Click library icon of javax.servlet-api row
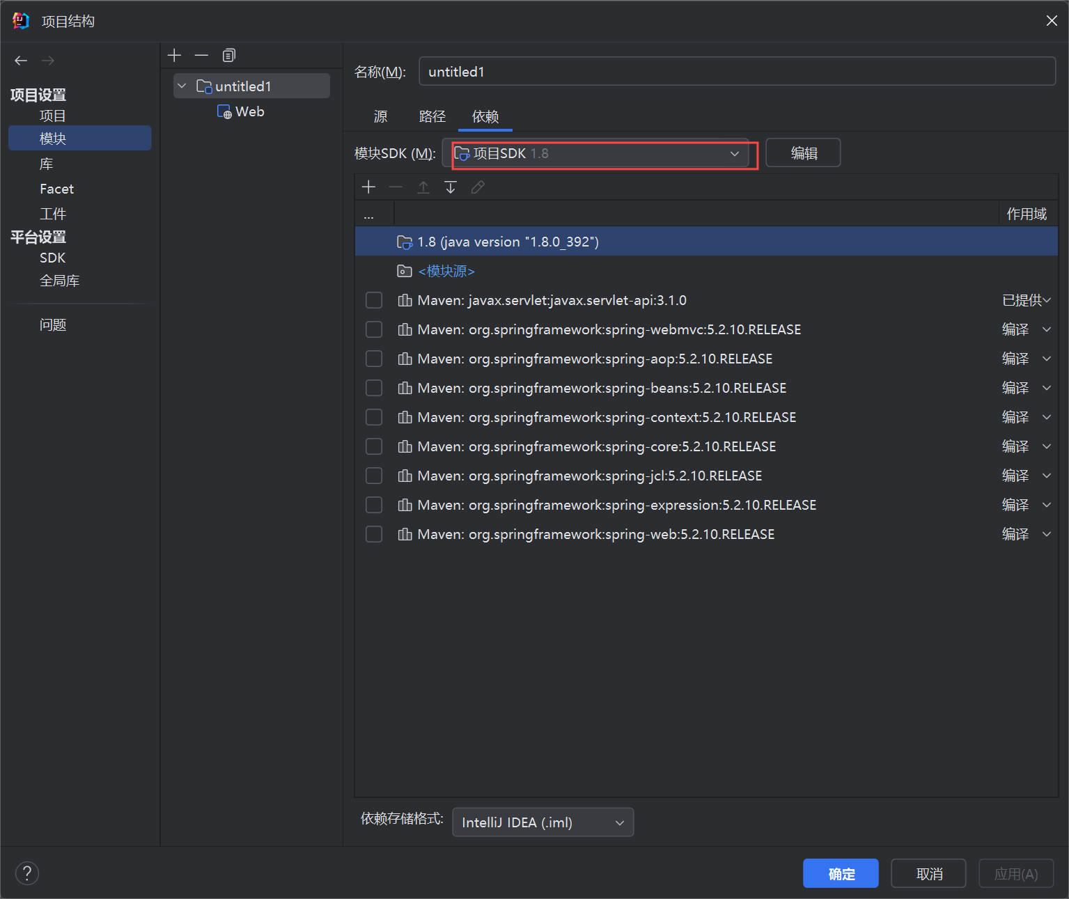The width and height of the screenshot is (1069, 899). [405, 300]
